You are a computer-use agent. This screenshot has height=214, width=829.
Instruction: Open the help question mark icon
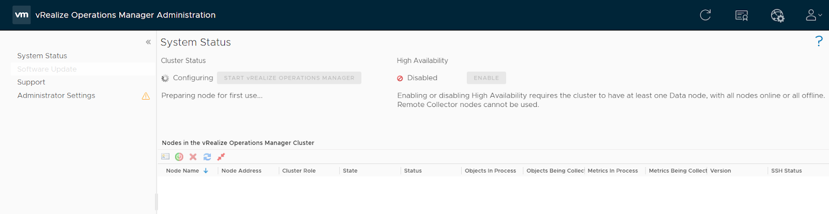pyautogui.click(x=819, y=41)
